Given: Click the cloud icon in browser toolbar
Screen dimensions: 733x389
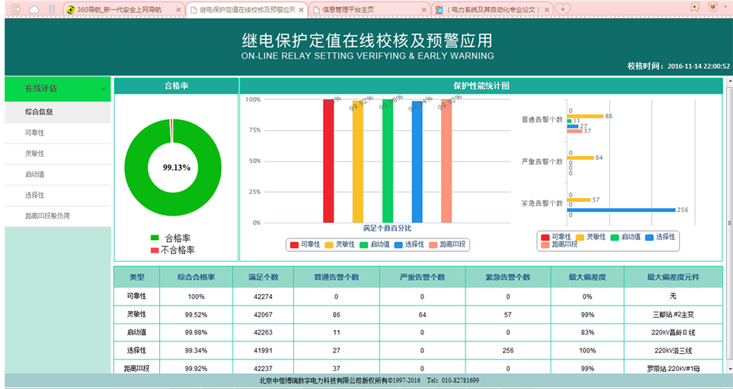Looking at the screenshot, I should coord(34,9).
